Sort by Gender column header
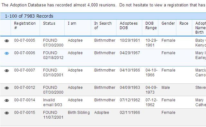This screenshot has width=206, height=127. pos(168,23)
